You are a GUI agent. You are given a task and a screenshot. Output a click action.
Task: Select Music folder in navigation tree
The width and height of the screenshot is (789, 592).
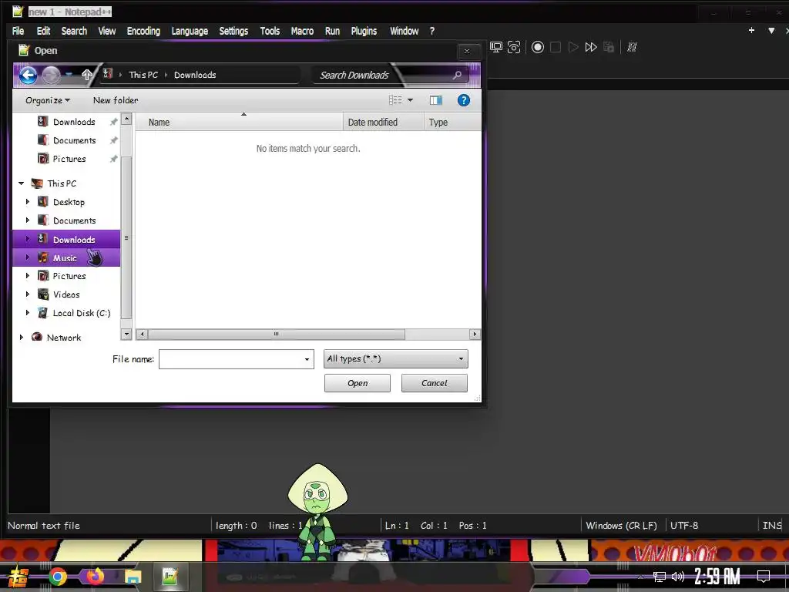click(65, 258)
